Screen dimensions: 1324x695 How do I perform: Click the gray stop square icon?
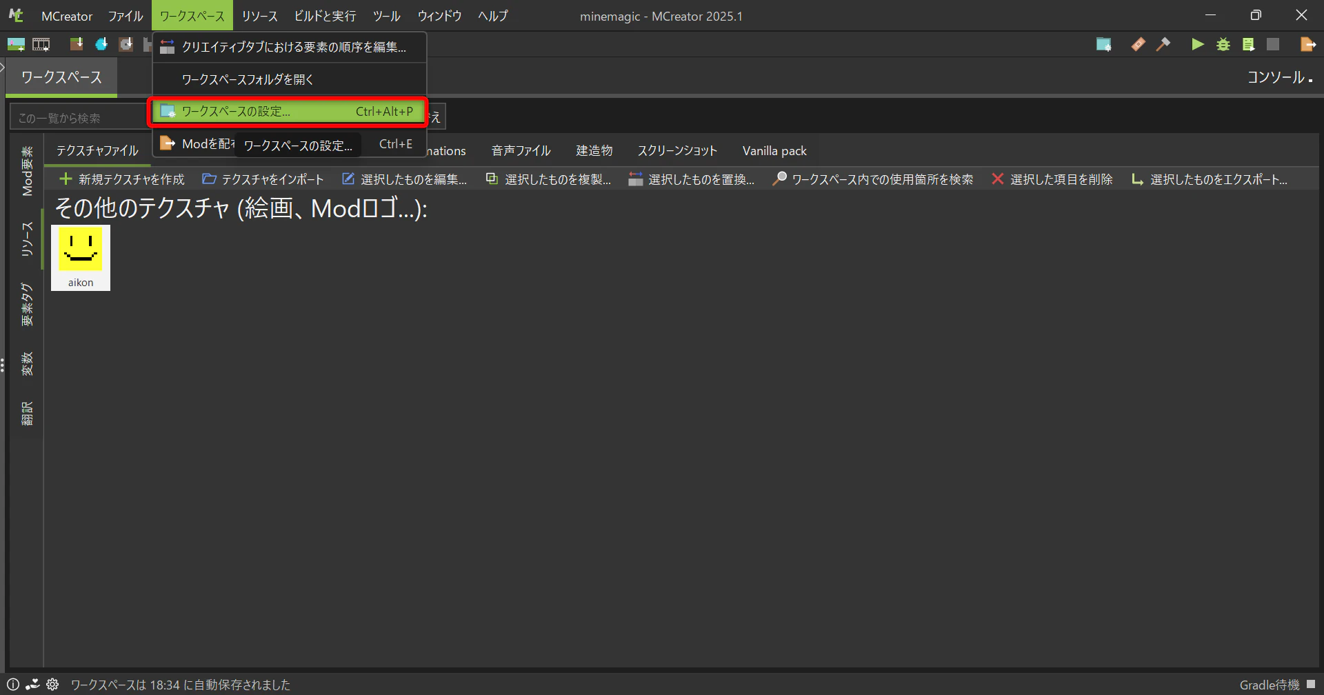[x=1273, y=45]
